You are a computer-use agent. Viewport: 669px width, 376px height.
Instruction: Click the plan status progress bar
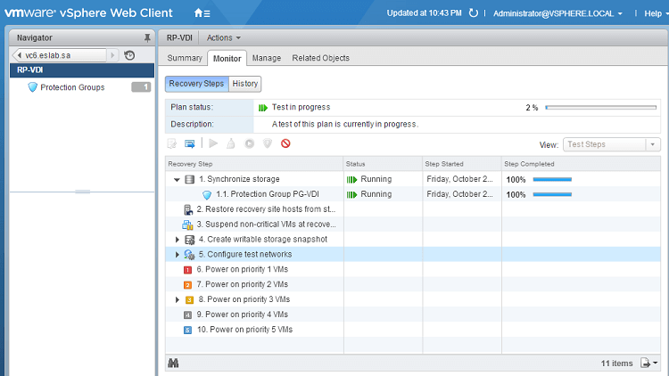[x=600, y=107]
